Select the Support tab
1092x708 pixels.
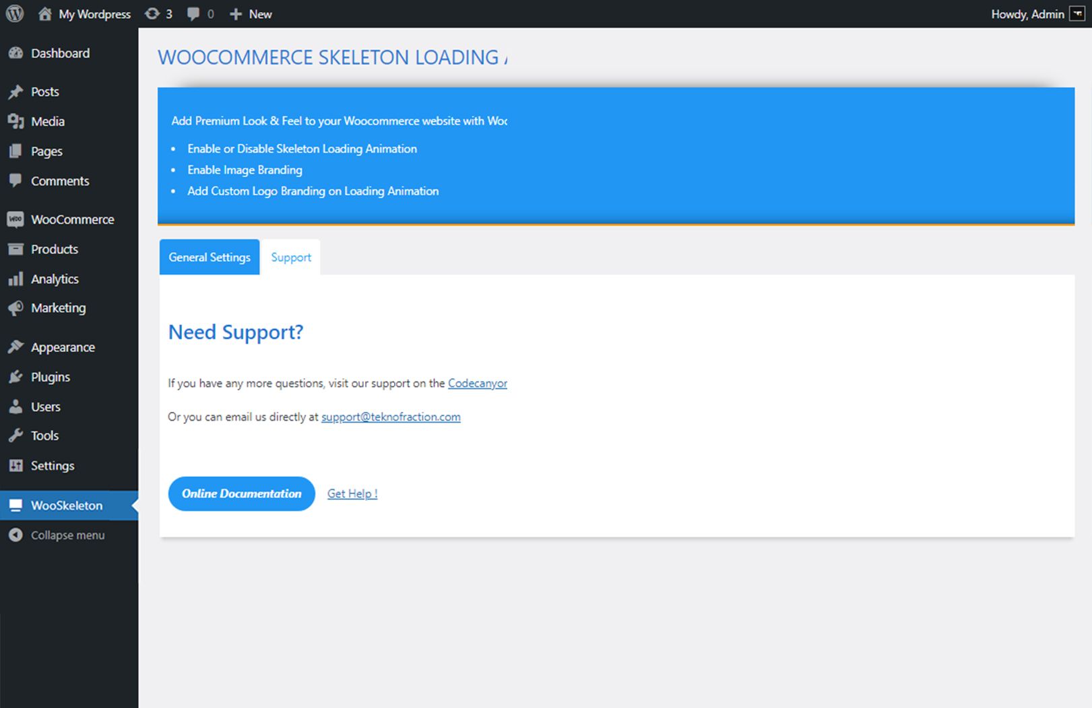[x=291, y=257]
